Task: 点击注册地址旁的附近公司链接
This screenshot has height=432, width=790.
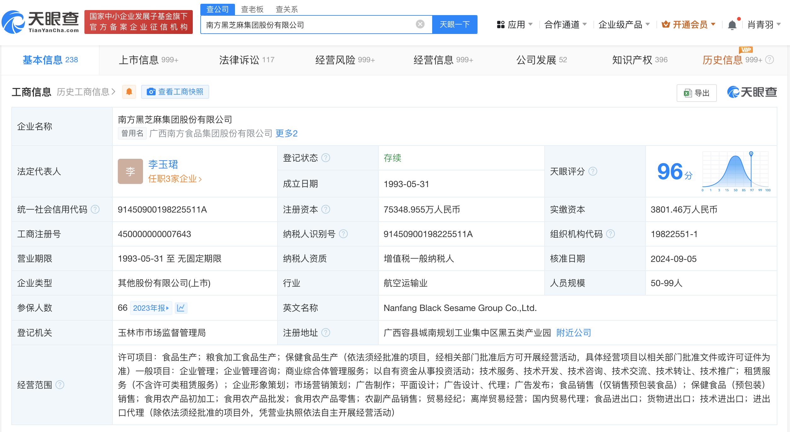Action: click(x=573, y=333)
